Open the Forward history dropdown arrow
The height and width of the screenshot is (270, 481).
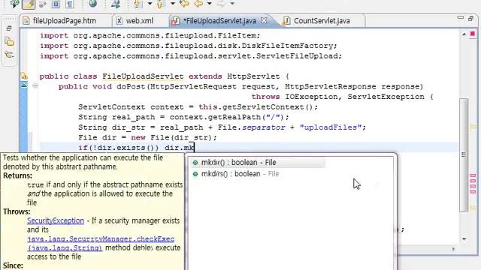tap(232, 4)
